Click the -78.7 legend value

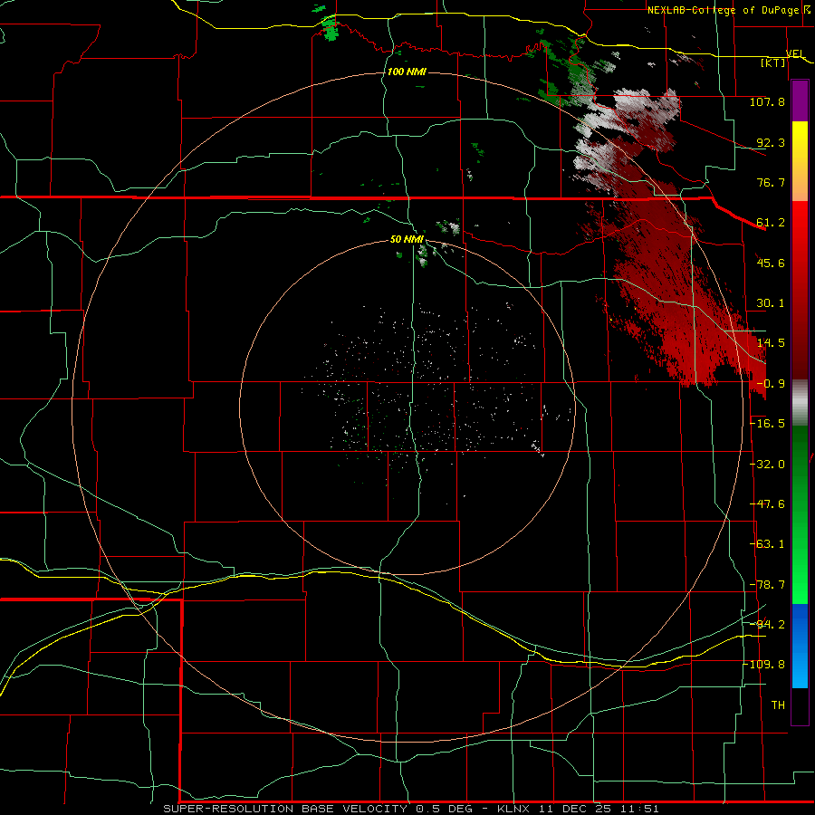coord(767,585)
